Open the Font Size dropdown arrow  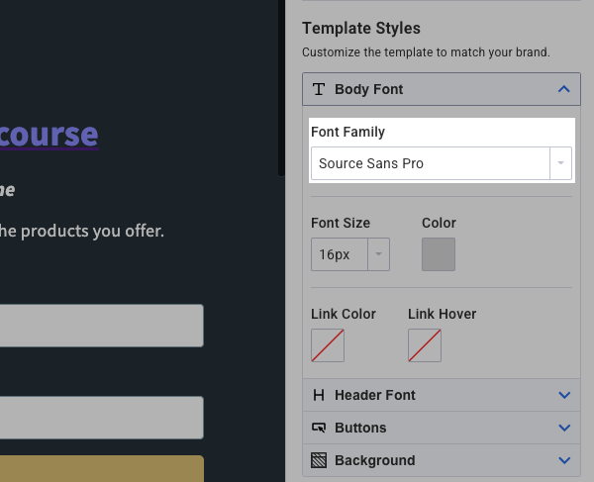pos(378,254)
